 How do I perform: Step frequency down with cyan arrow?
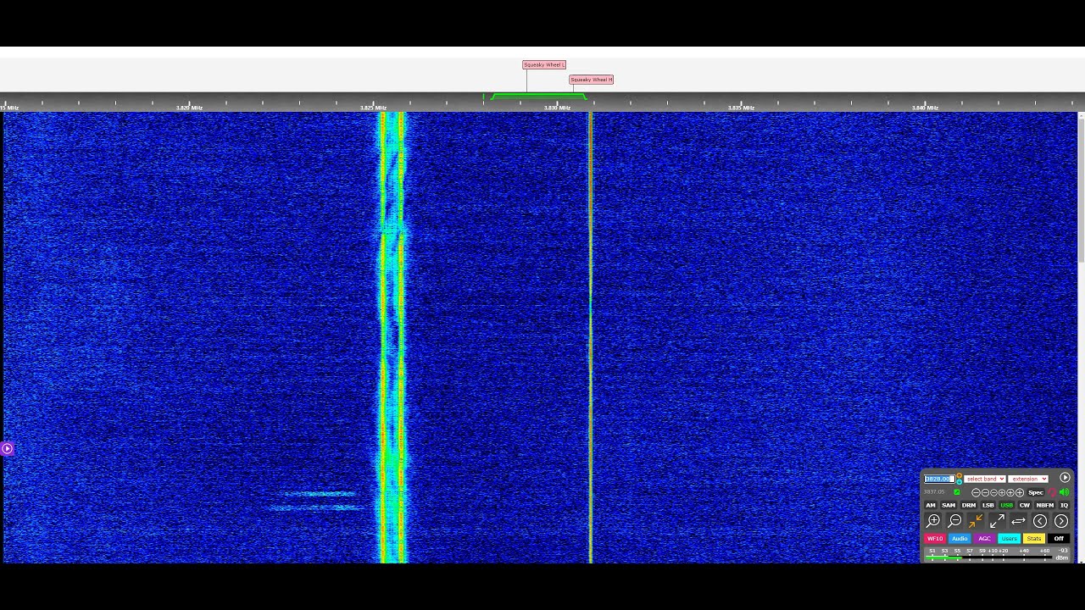pyautogui.click(x=960, y=482)
